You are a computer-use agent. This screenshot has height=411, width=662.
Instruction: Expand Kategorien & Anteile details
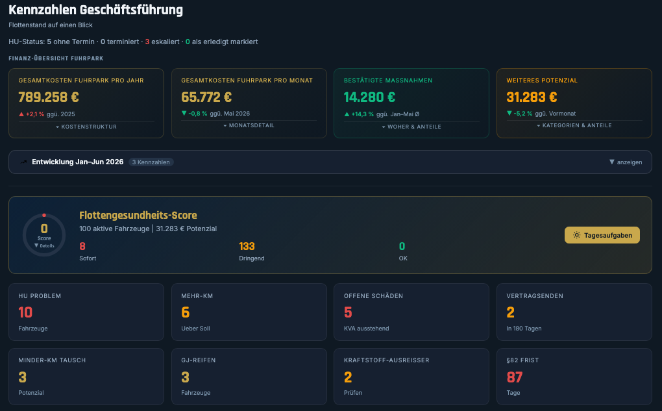574,125
